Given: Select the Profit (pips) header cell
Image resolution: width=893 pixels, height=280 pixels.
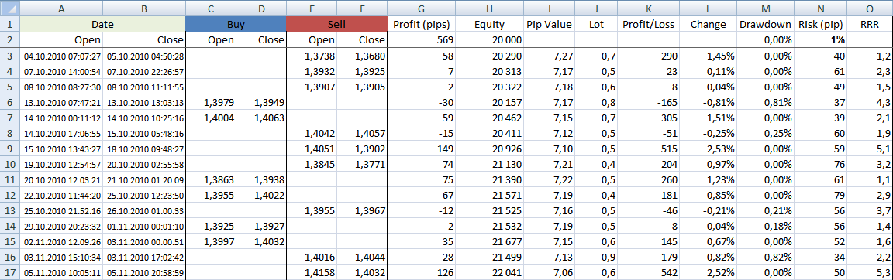Looking at the screenshot, I should [421, 25].
